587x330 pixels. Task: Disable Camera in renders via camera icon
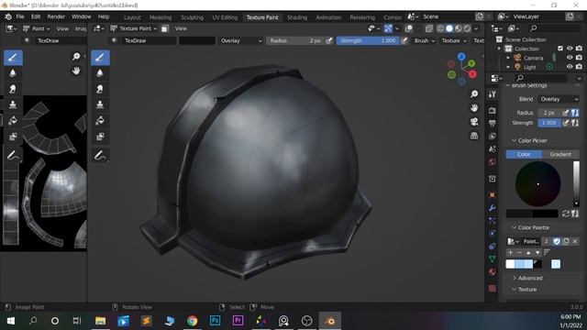(579, 58)
